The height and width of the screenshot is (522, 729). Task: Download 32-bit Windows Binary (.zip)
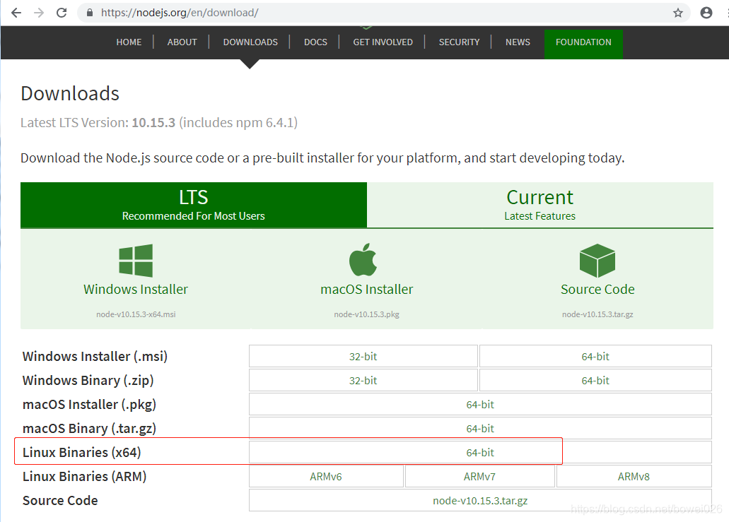[363, 380]
